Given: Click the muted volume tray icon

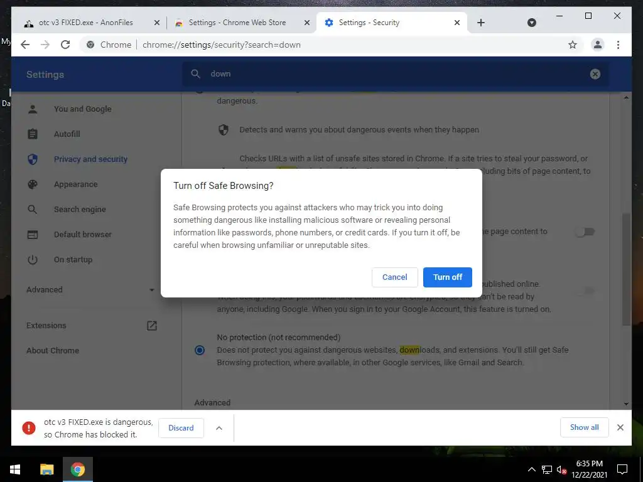Looking at the screenshot, I should click(561, 469).
